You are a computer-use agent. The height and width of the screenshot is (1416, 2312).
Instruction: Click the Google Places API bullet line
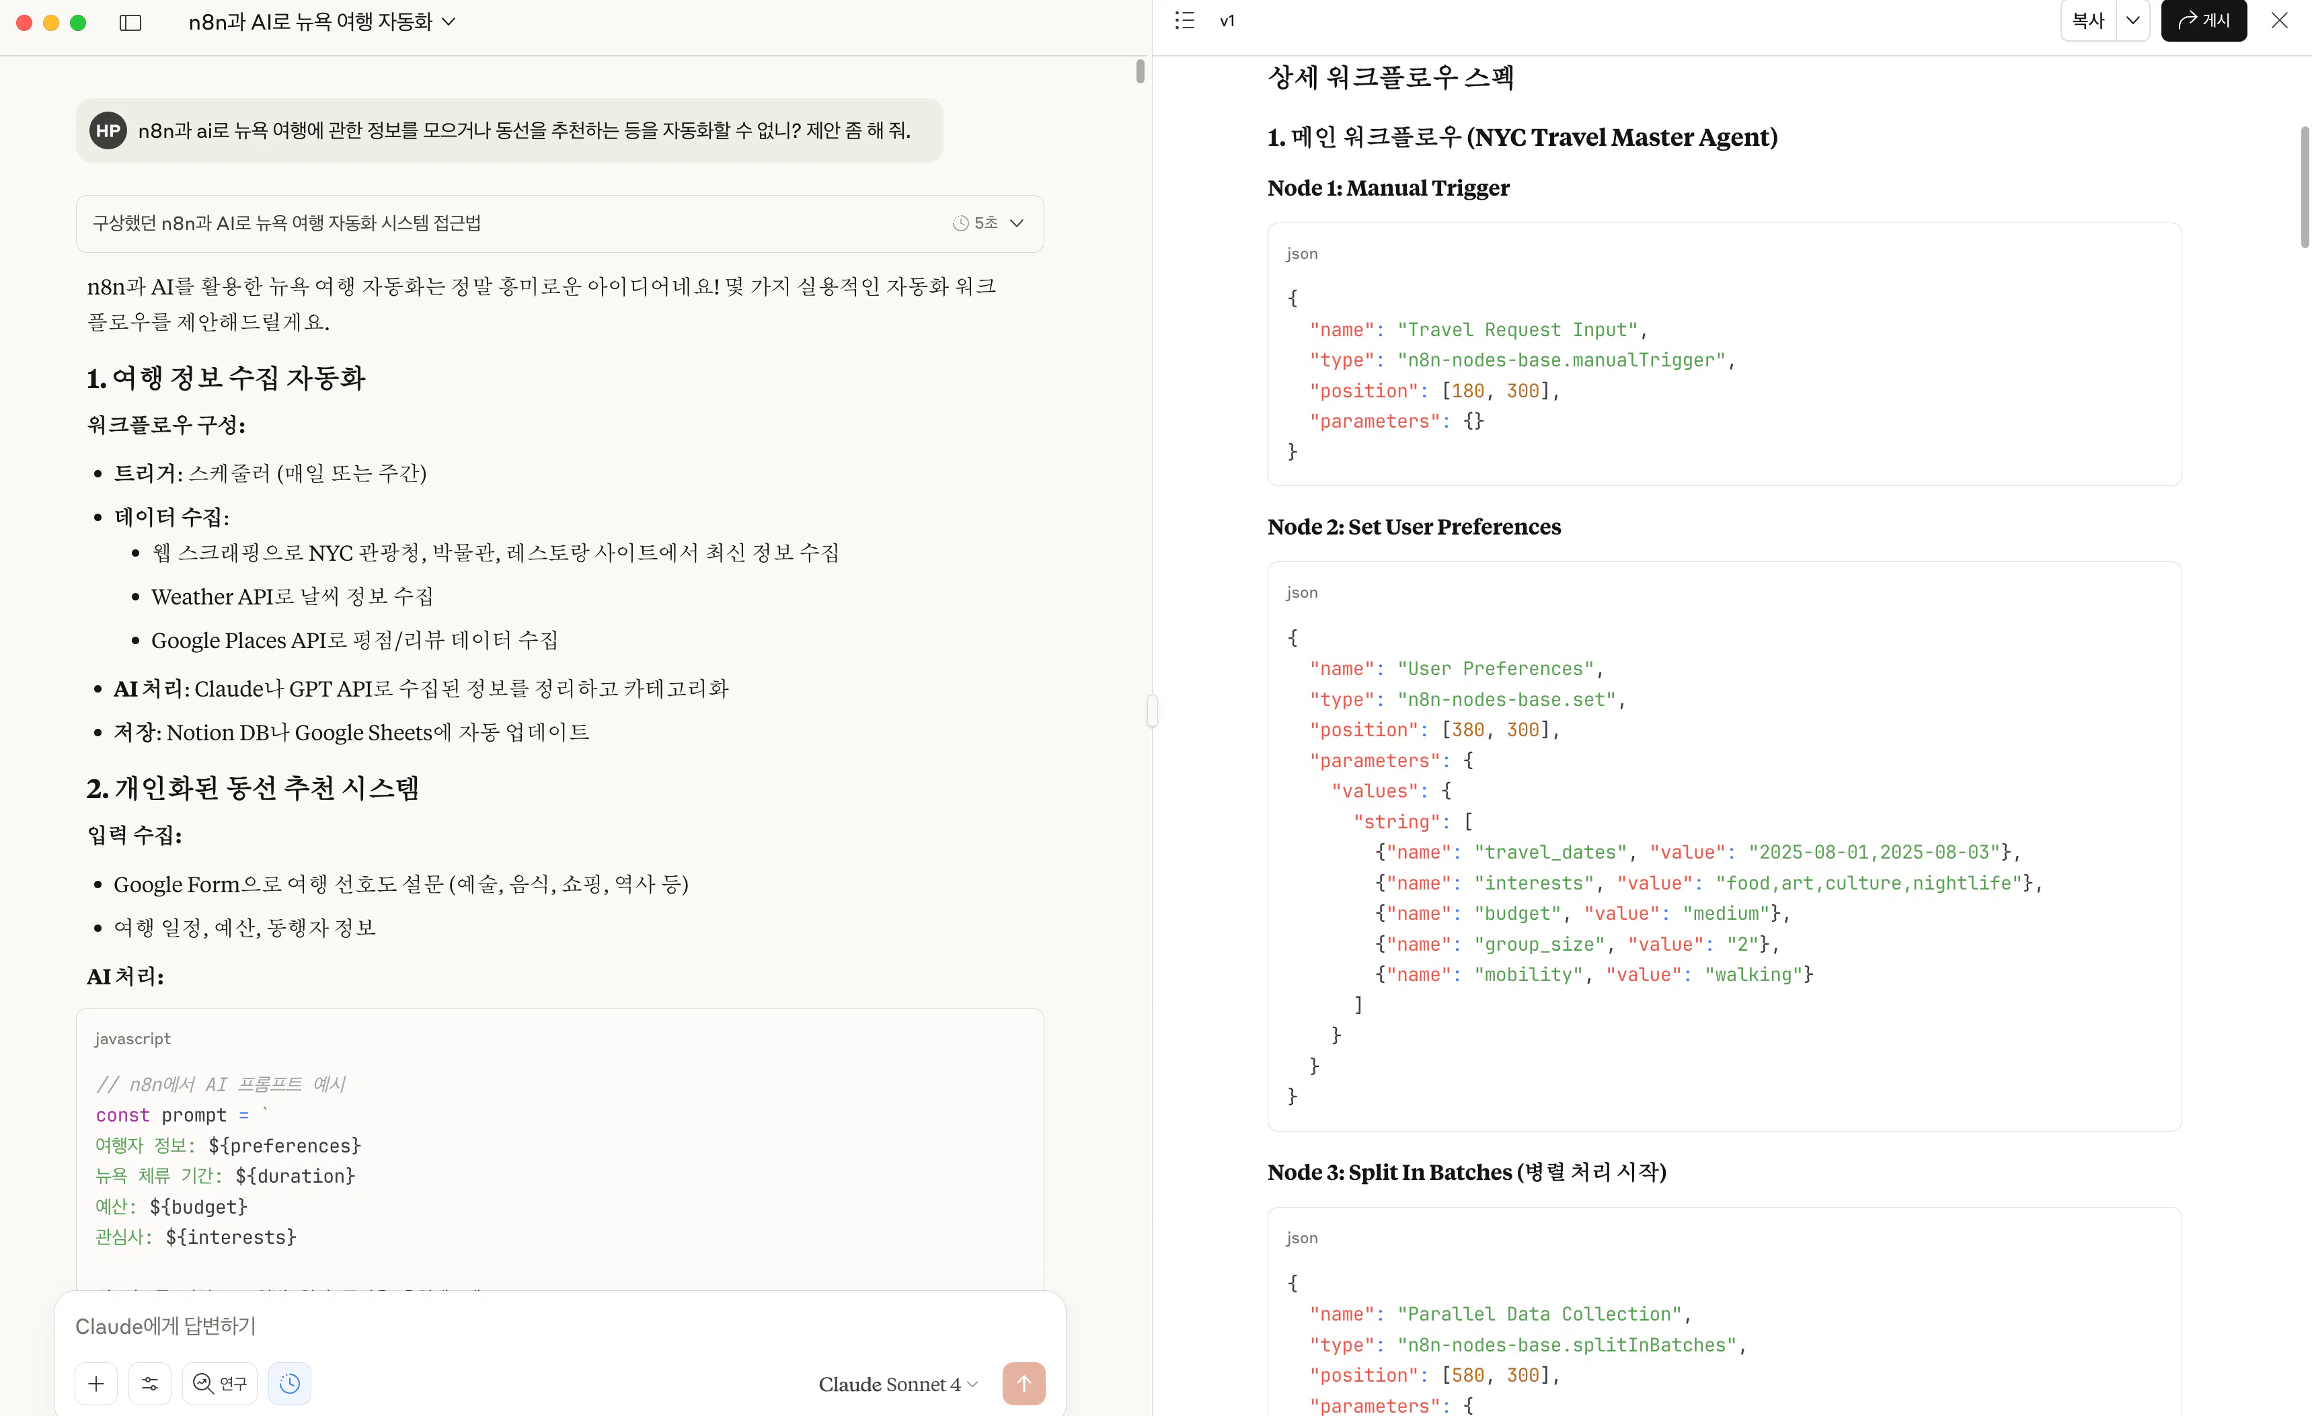[354, 640]
